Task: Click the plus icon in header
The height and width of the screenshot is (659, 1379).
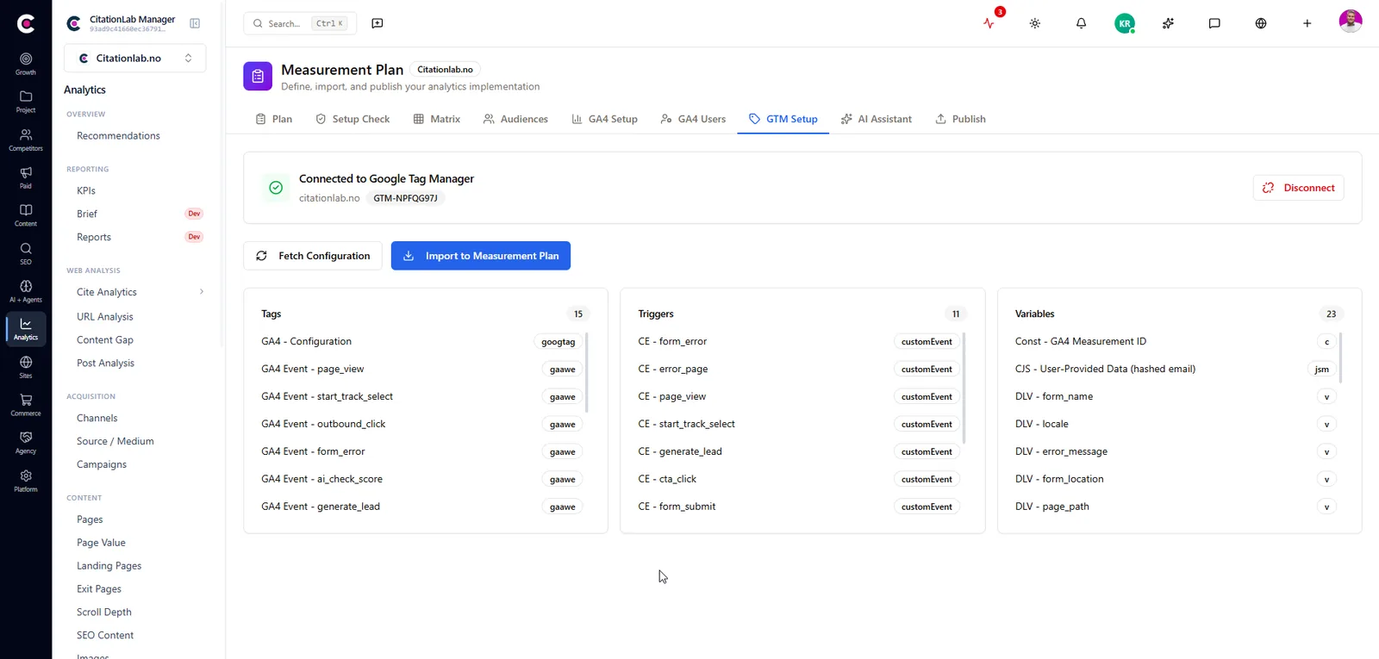Action: click(x=1307, y=23)
